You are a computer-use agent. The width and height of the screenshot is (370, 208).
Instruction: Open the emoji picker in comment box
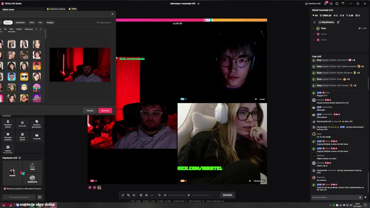pos(360,198)
